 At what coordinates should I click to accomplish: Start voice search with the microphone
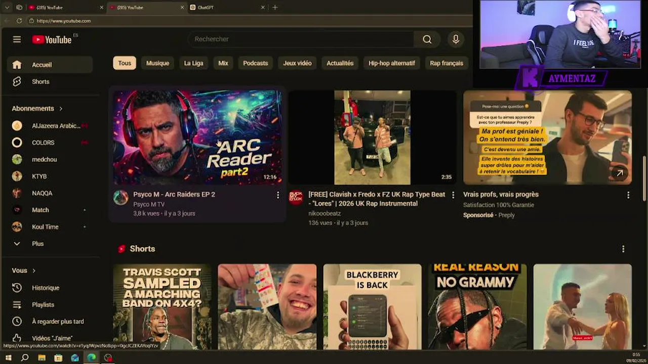point(456,39)
